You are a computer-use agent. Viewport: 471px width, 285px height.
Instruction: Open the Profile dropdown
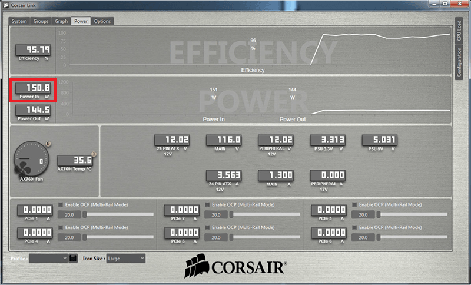[48, 259]
